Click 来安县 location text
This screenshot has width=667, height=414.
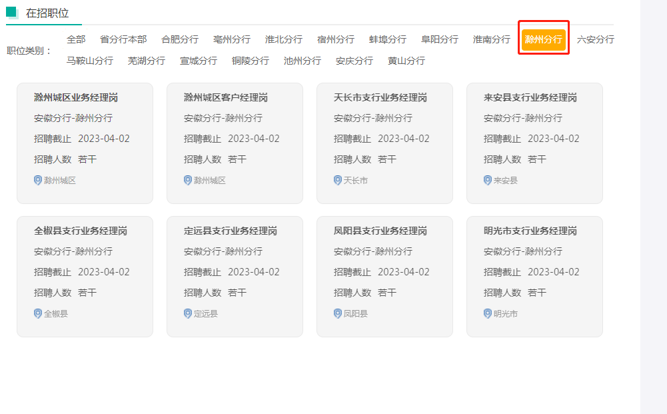(x=505, y=181)
